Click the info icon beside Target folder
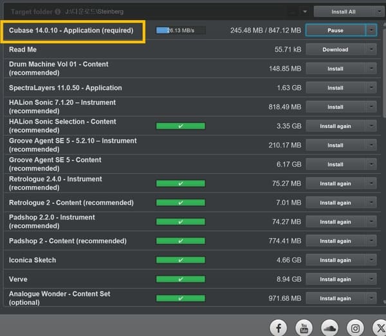 click(x=58, y=12)
